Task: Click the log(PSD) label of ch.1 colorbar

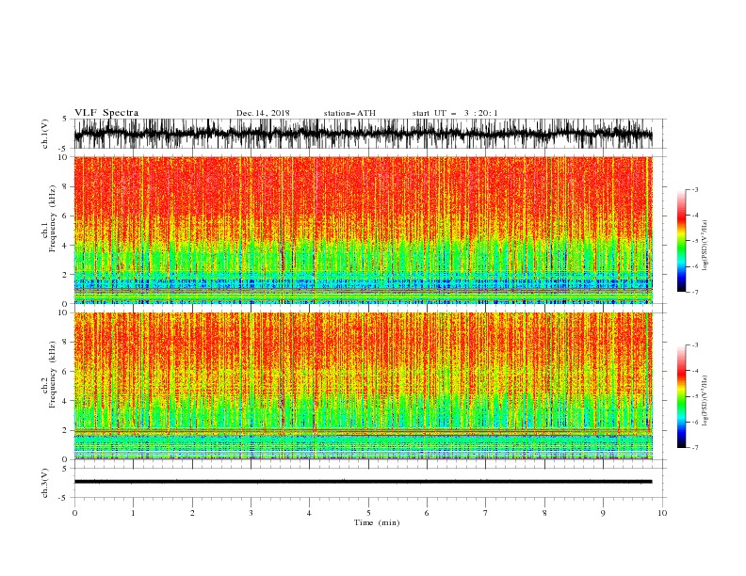Action: tap(705, 246)
